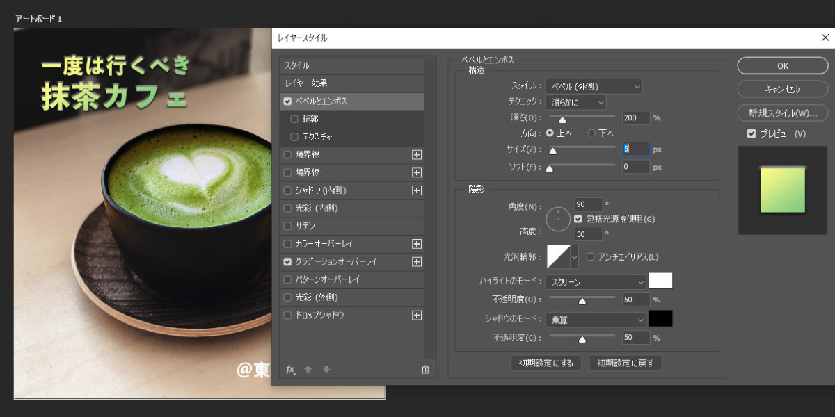This screenshot has width=835, height=417.
Task: Select レイヤー効果 in the left list
Action: (x=352, y=83)
